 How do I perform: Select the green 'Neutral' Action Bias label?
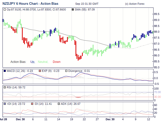click(43, 62)
